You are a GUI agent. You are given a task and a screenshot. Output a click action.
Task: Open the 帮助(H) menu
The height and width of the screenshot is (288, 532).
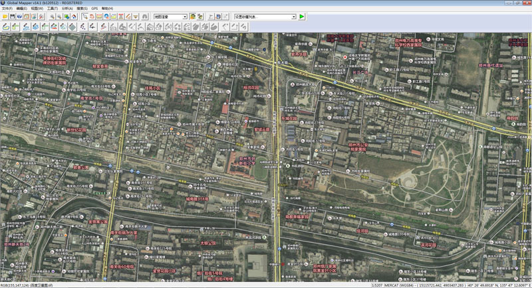click(x=107, y=9)
